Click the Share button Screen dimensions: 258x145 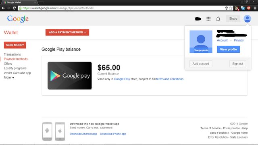pyautogui.click(x=233, y=19)
